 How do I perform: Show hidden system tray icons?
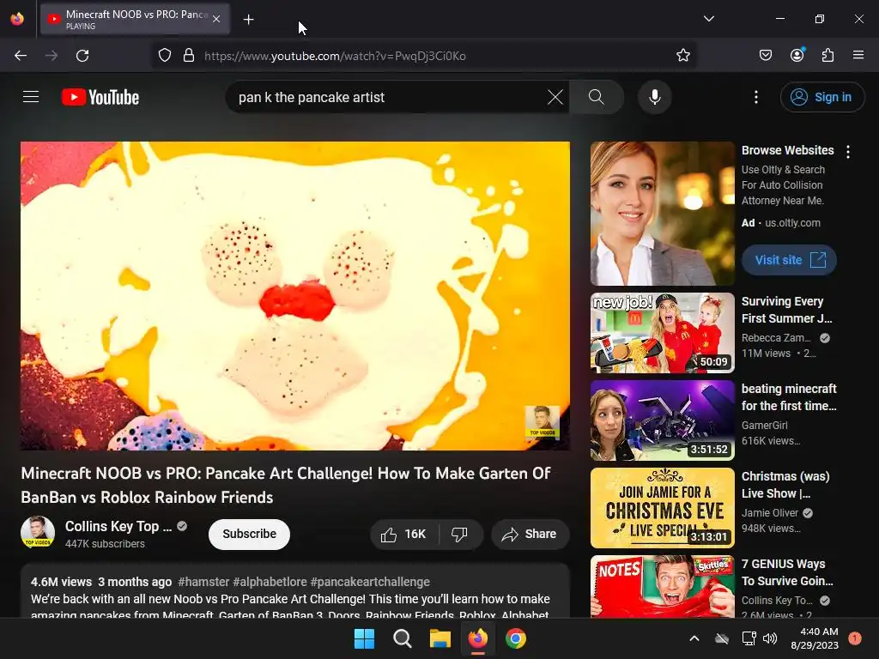[x=694, y=638]
